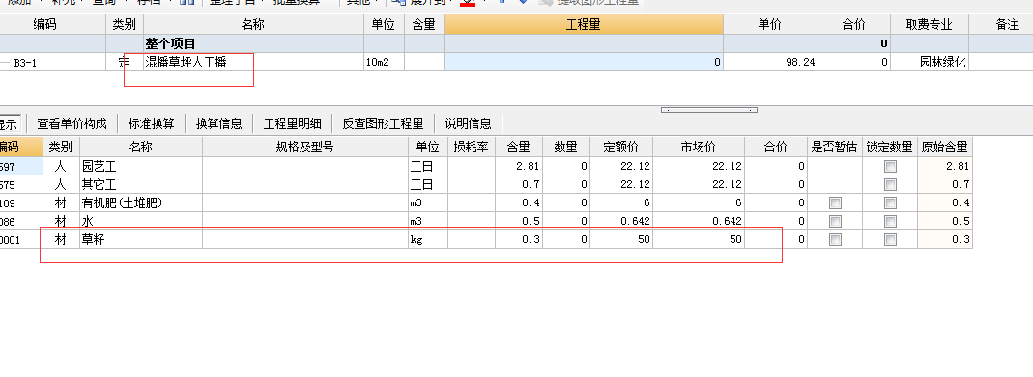Switch to the 工程量明细 tab
The height and width of the screenshot is (377, 1033).
[x=293, y=123]
